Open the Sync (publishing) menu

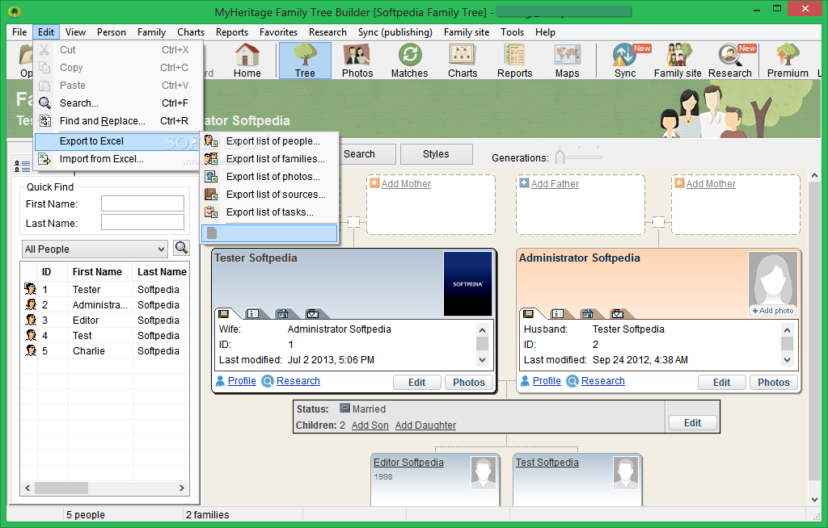[x=395, y=32]
